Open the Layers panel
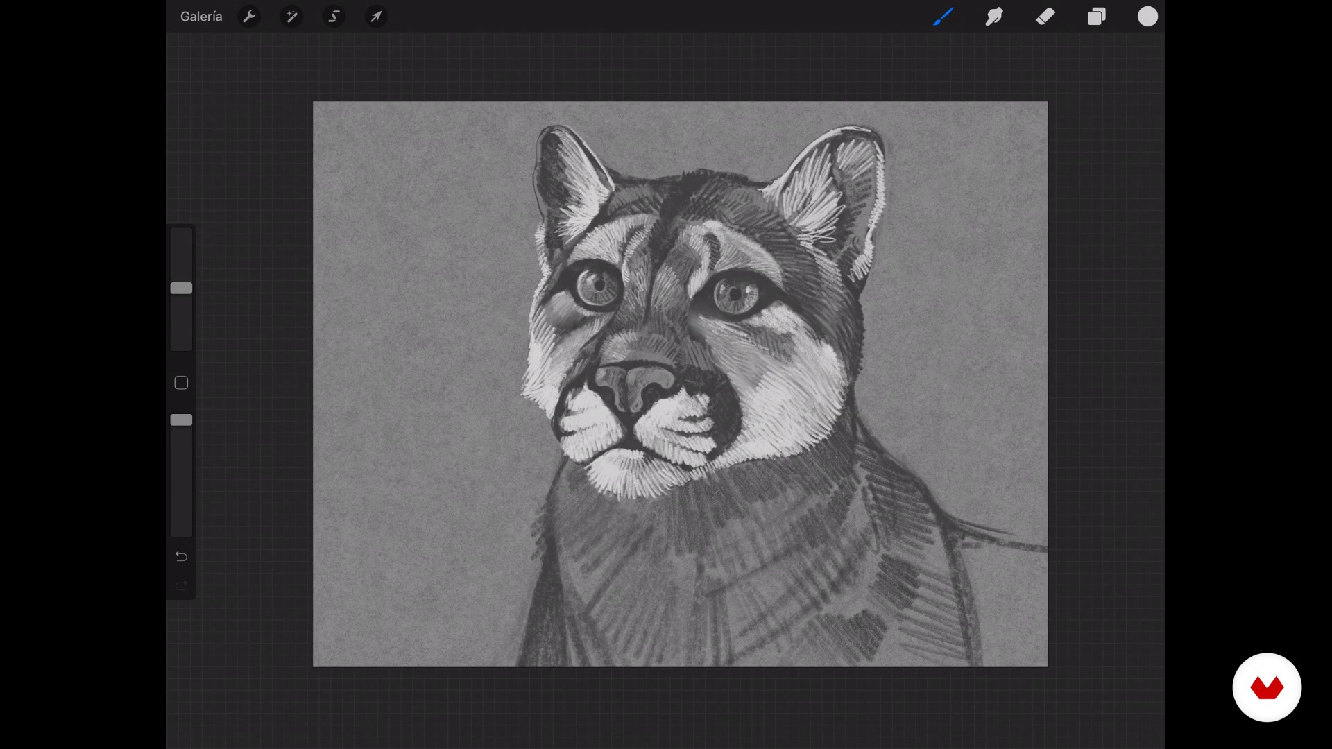 [1097, 17]
